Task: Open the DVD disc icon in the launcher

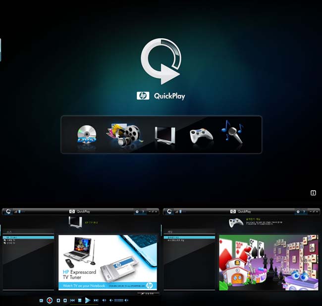Action: [x=87, y=135]
